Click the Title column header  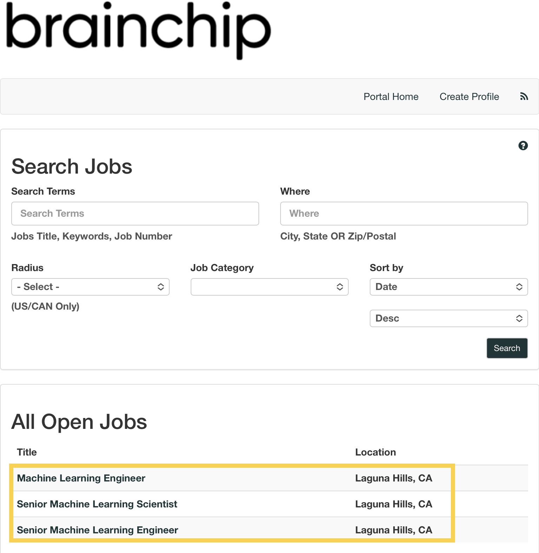pos(27,452)
